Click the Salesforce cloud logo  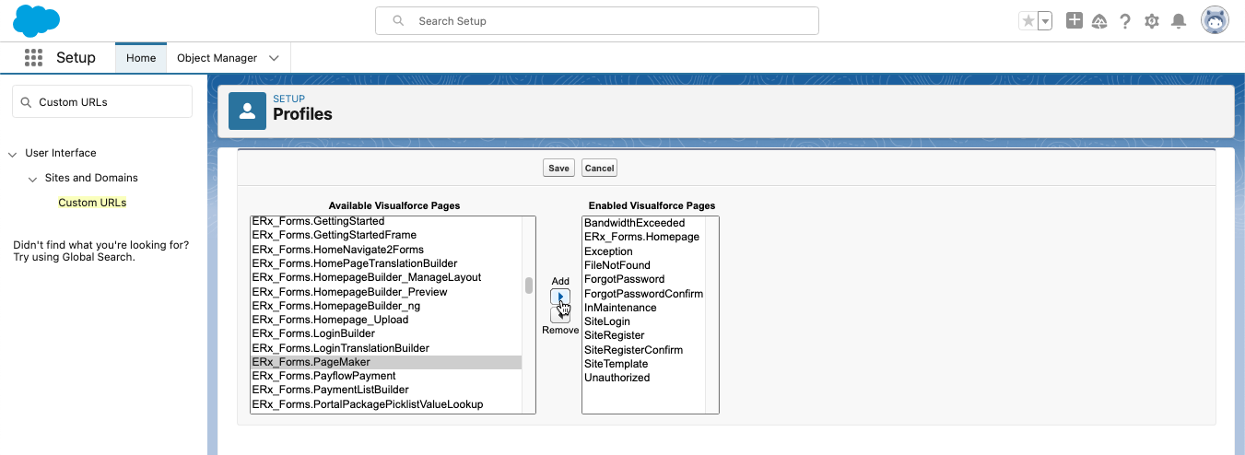click(37, 20)
